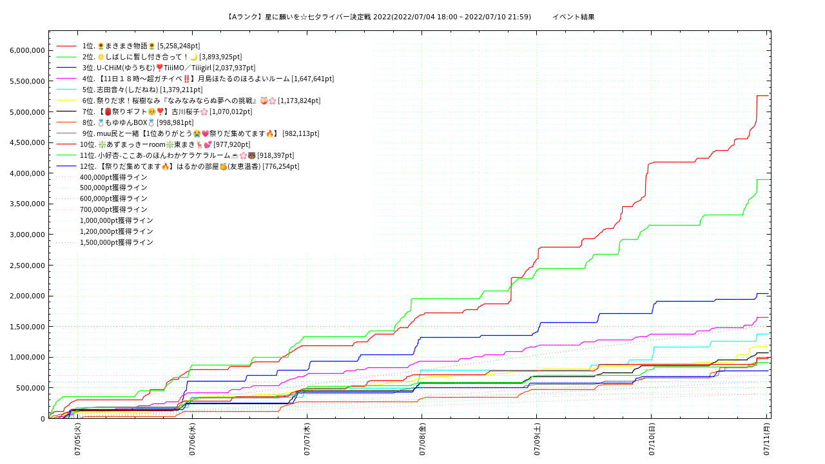Click the 07/05(火) date axis label
The height and width of the screenshot is (464, 825).
[x=77, y=440]
